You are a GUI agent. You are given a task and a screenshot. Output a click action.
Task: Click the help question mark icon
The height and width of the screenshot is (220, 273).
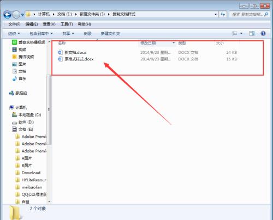(x=263, y=33)
